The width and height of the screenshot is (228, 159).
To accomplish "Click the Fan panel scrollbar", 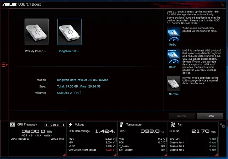I will (218, 139).
